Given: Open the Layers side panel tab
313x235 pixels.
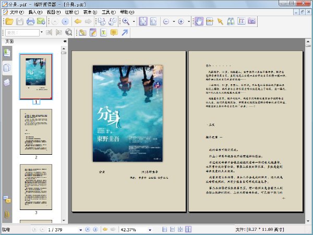Looking at the screenshot, I should coord(7,82).
